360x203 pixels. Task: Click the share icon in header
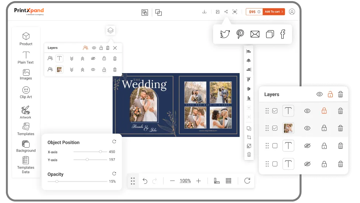pos(226,11)
